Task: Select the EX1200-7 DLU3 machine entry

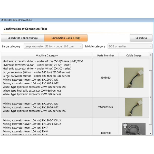Action: 32,120
